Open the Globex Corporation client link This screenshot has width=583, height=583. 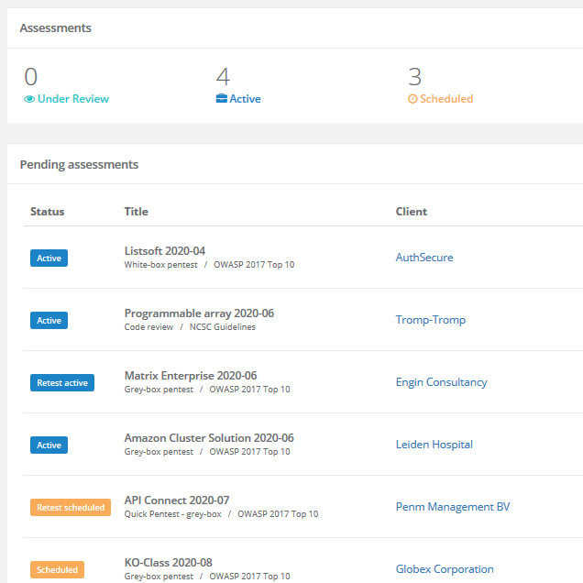[x=445, y=569]
